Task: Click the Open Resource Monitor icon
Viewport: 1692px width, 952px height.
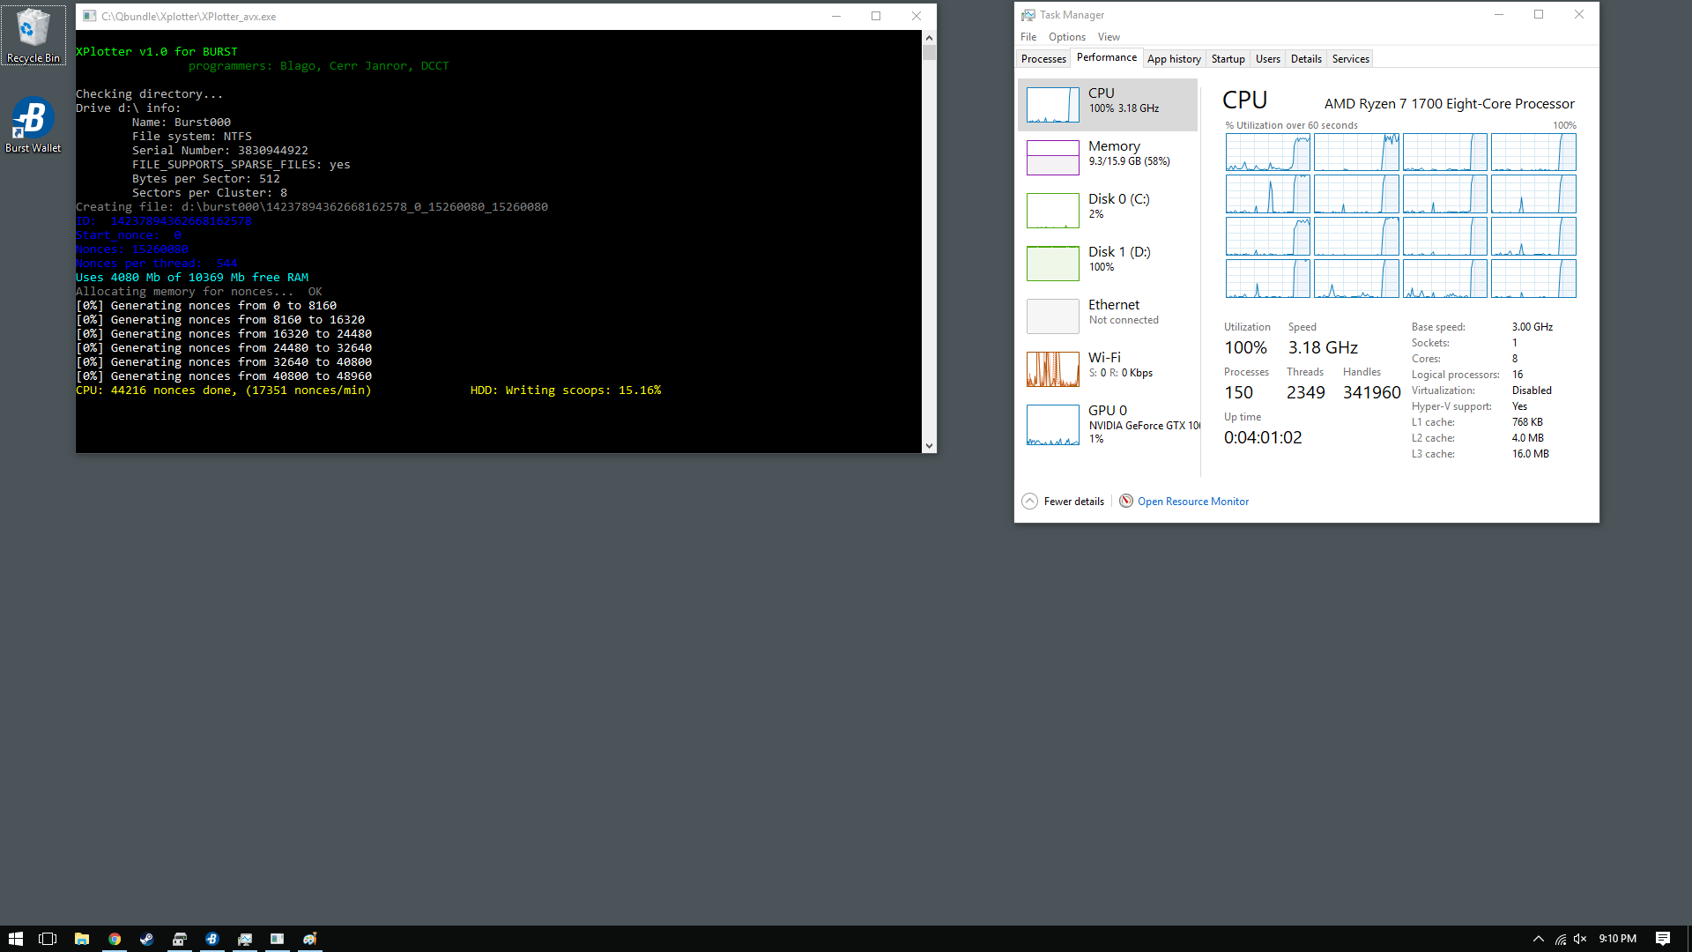Action: click(1125, 501)
